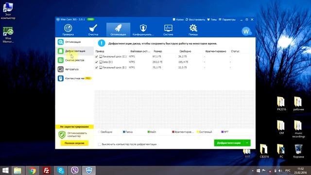
Task: Click the red Фрагментирован legend swatch
Action: (173, 132)
